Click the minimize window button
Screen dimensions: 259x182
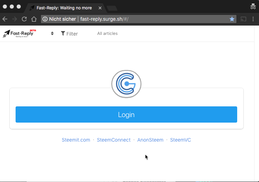(12, 7)
